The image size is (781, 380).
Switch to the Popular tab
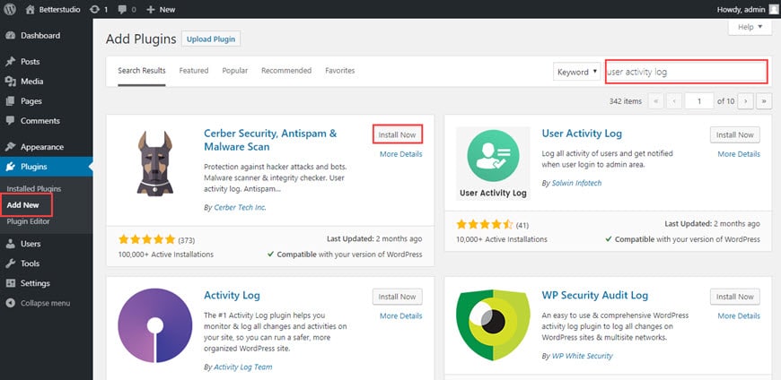pos(235,71)
